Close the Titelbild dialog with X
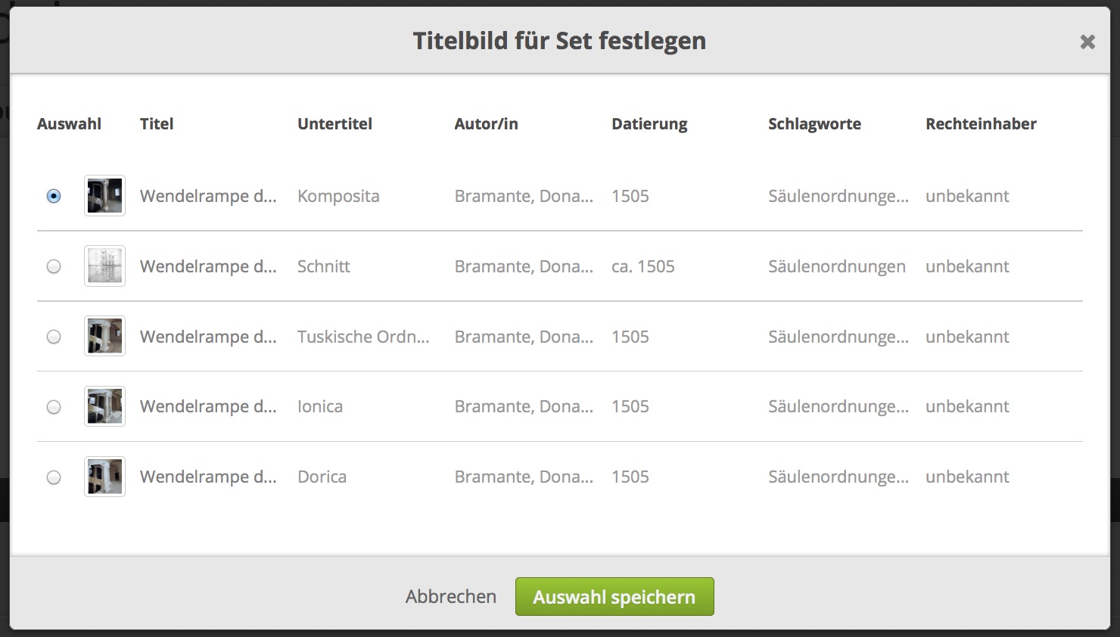 1087,42
